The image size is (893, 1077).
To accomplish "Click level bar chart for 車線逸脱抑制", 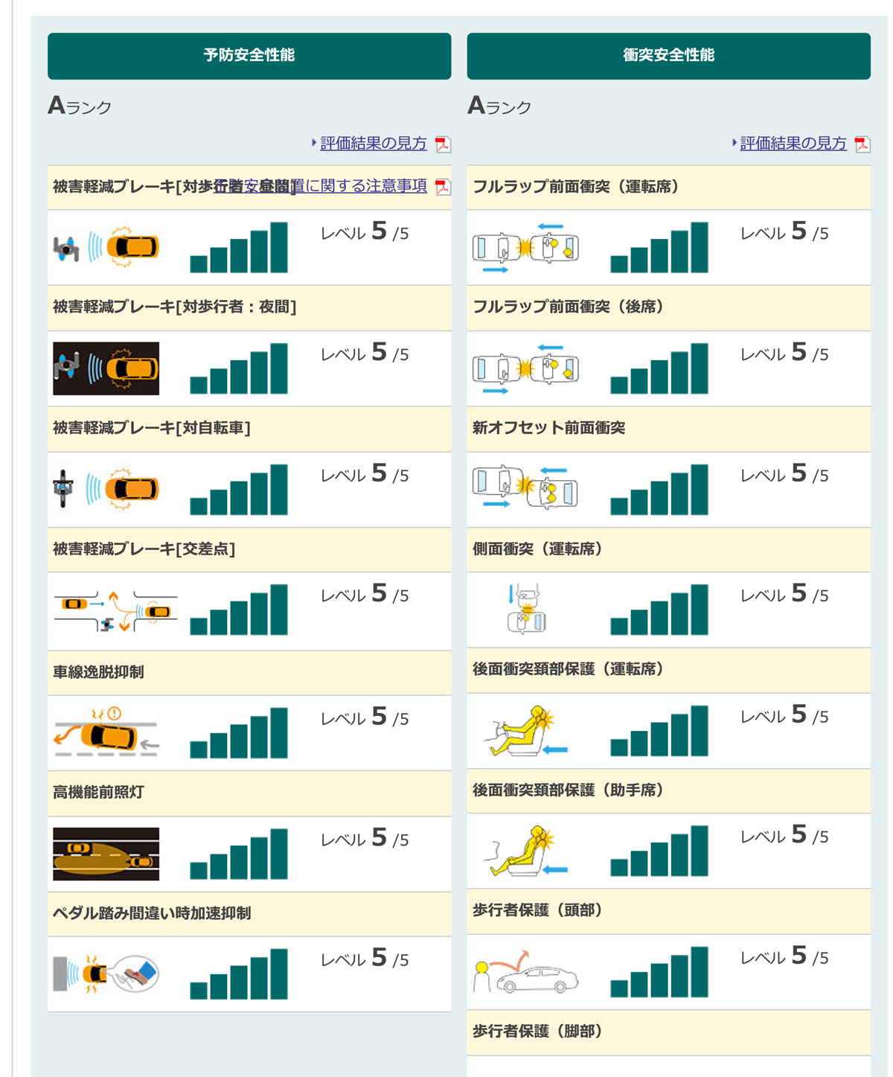I will tap(239, 733).
